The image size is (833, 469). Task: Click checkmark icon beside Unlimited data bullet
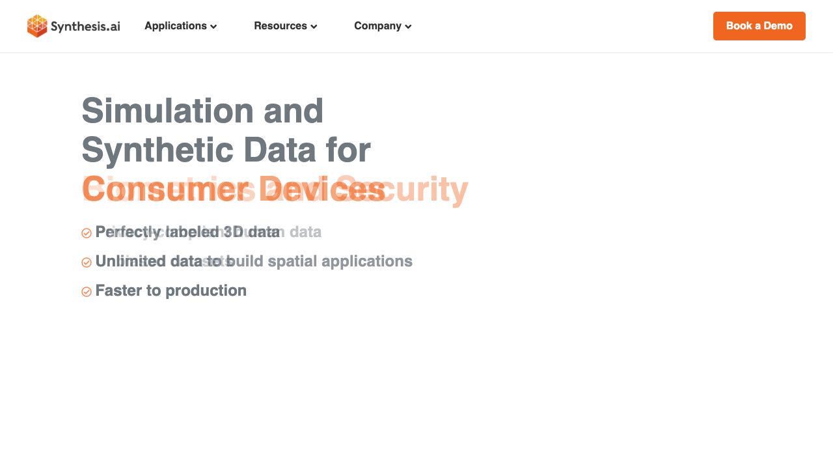[x=87, y=263]
